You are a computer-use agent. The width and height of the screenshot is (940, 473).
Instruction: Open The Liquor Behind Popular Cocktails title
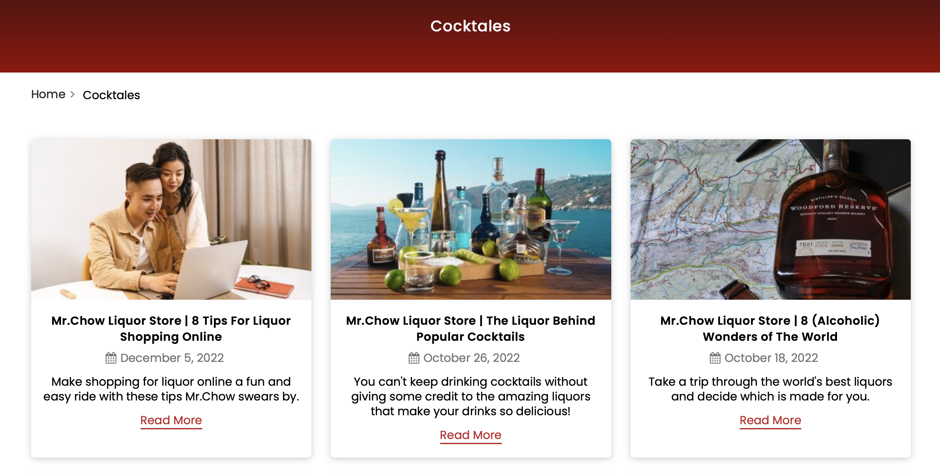pos(471,328)
